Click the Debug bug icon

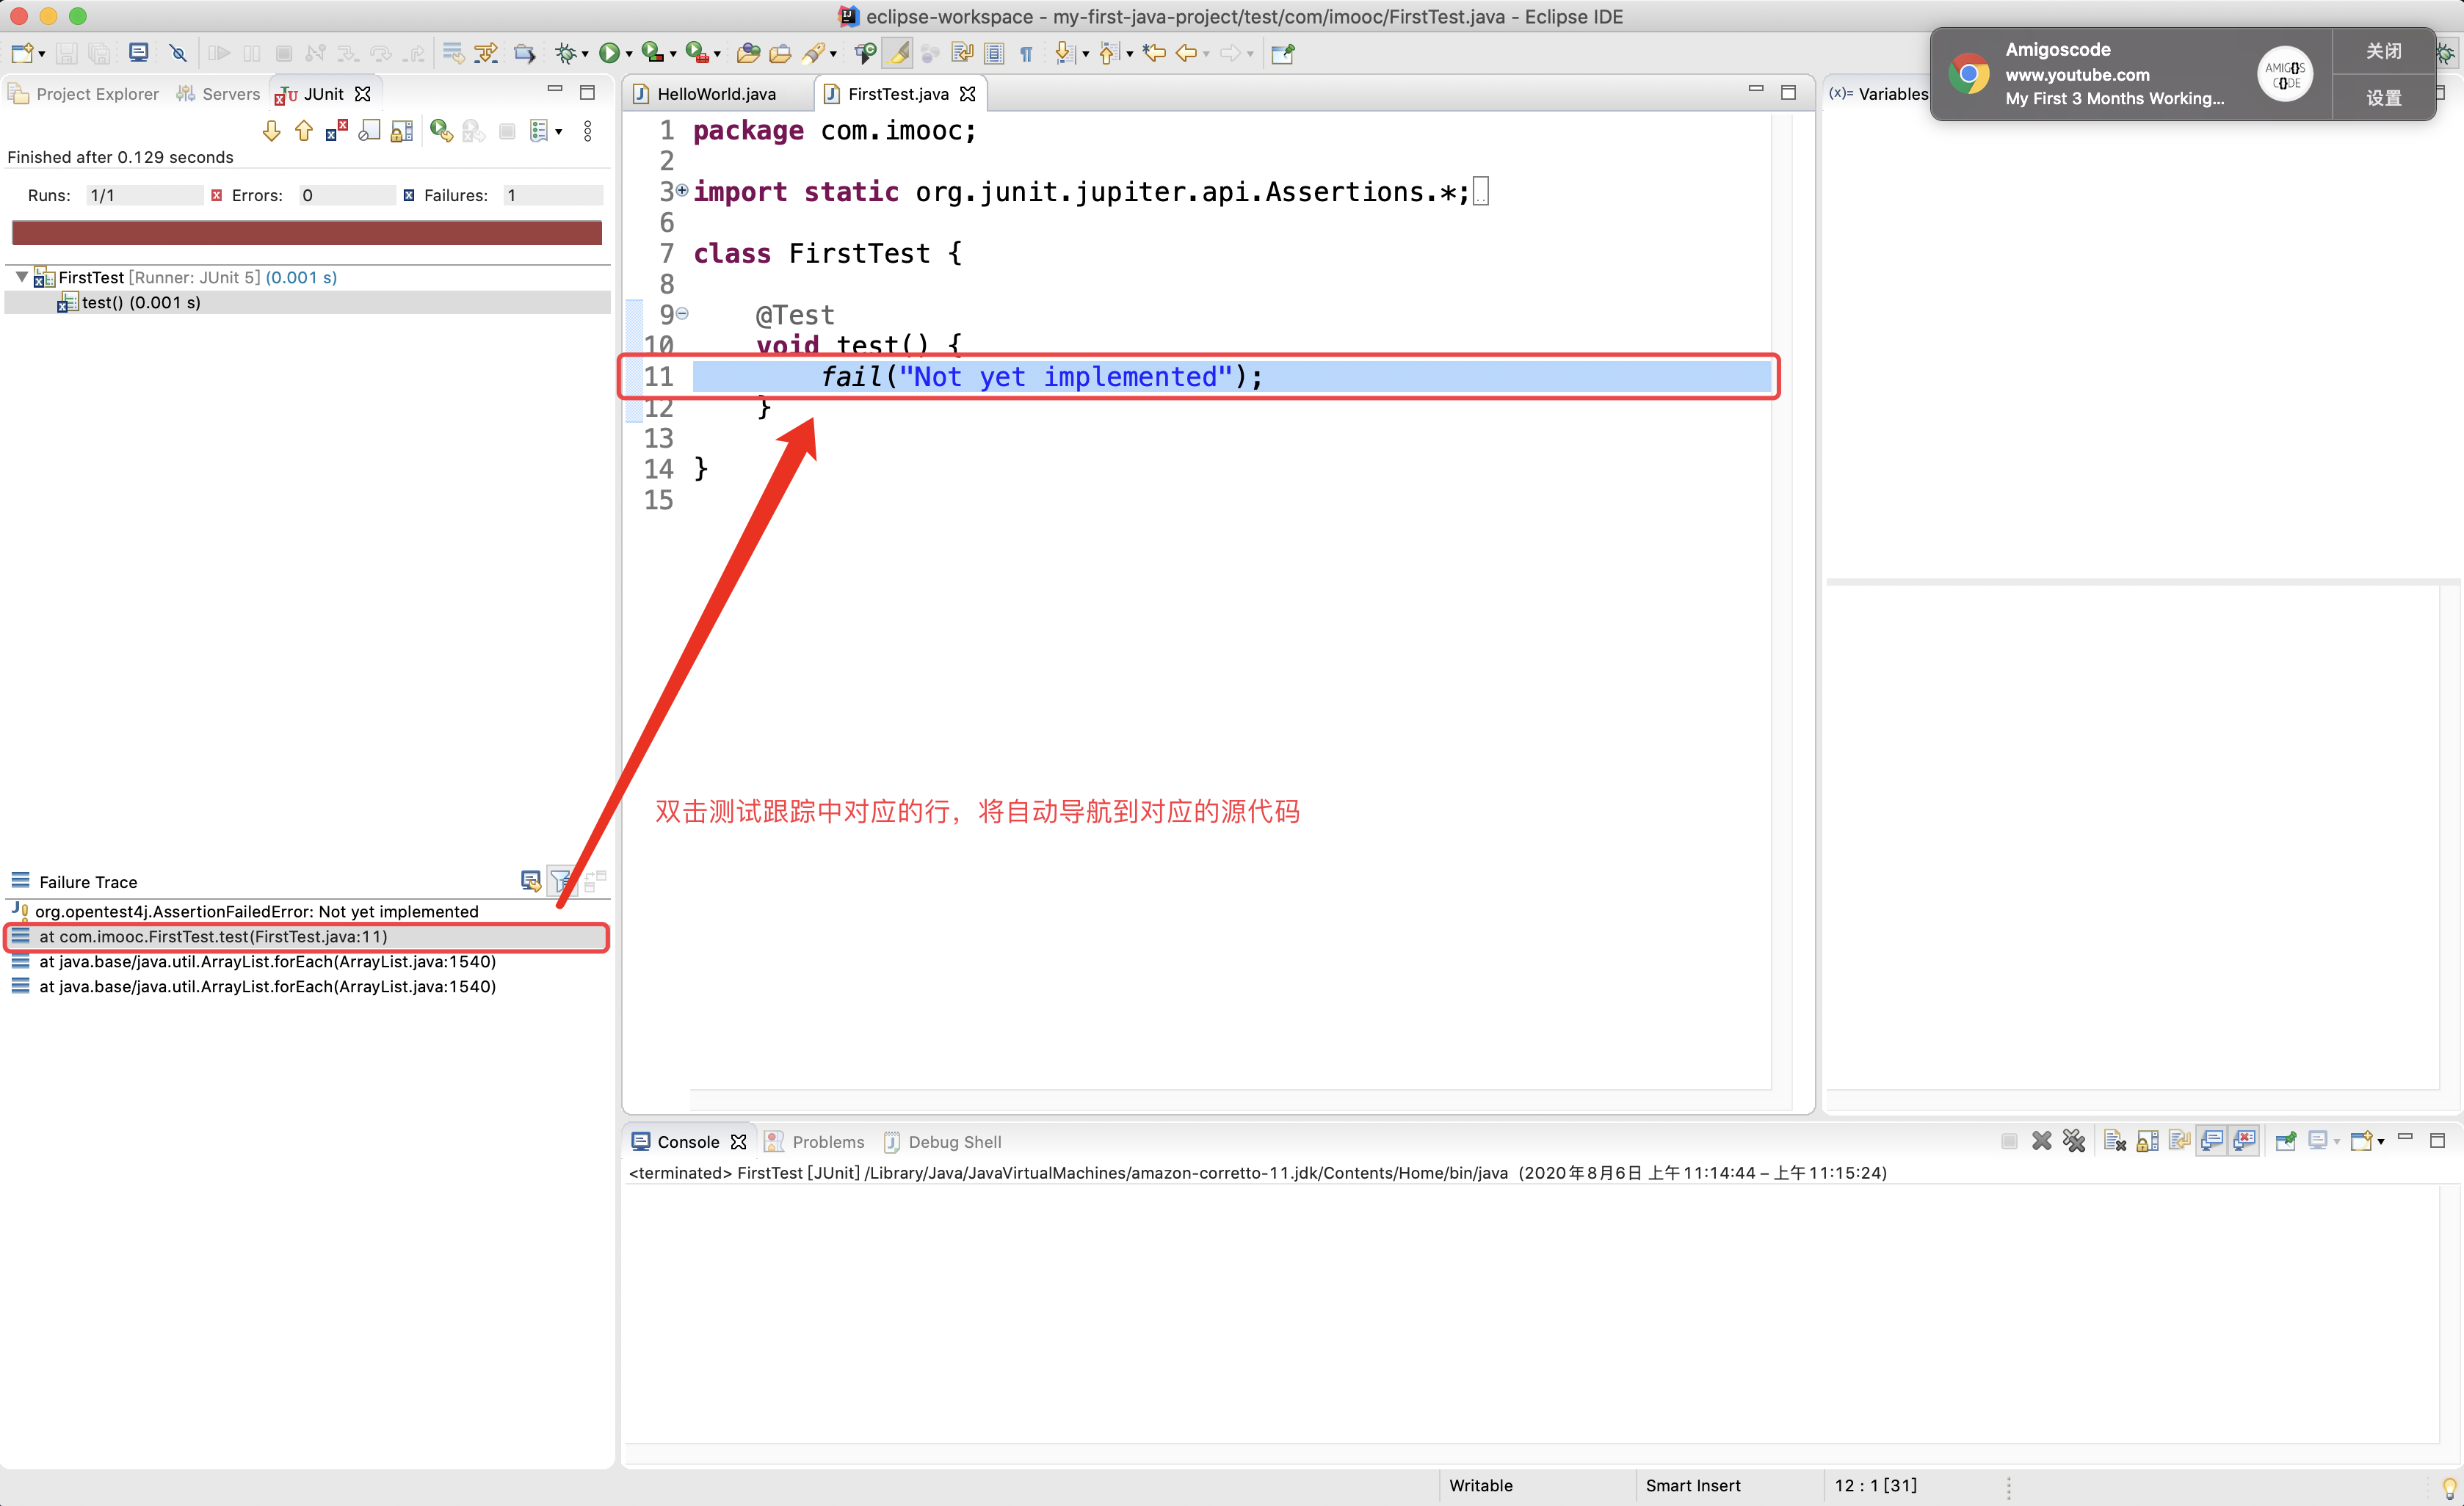click(x=567, y=53)
